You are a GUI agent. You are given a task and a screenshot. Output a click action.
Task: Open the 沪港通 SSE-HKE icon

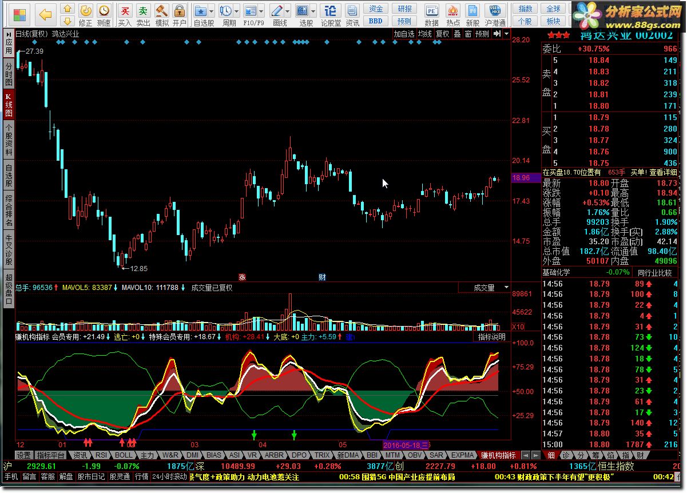(x=495, y=15)
